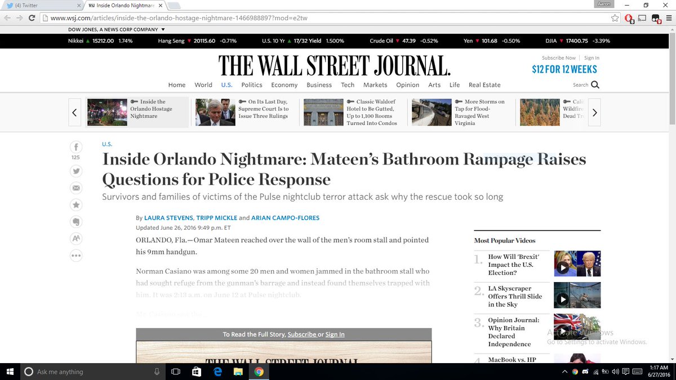The image size is (676, 380).
Task: Open Microsoft Edge from taskbar
Action: point(217,372)
